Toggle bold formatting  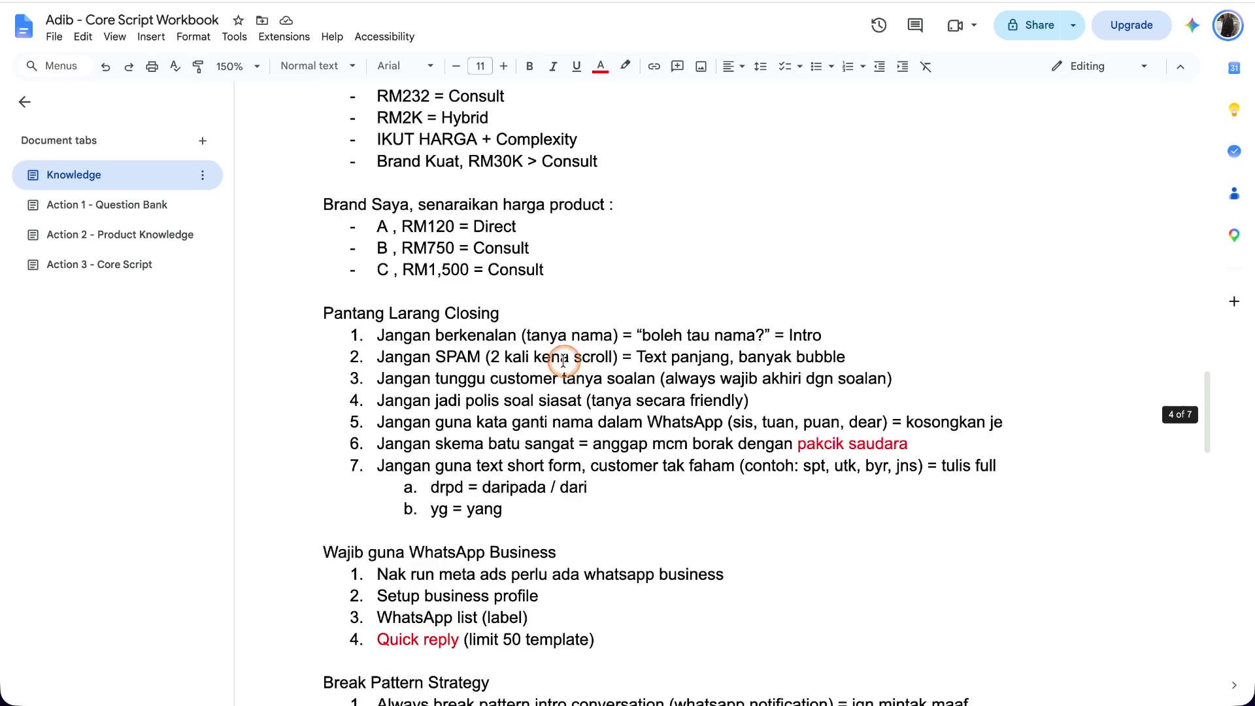pos(529,66)
